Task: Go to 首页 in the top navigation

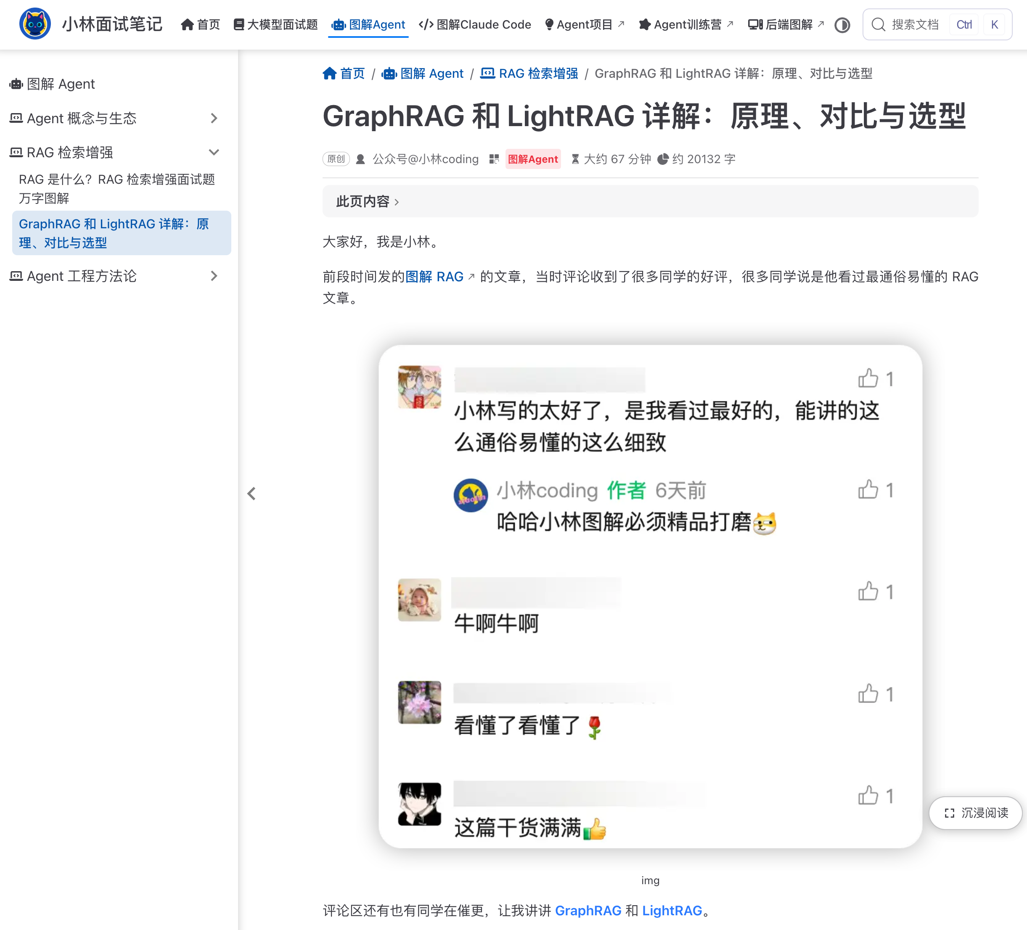Action: [x=200, y=24]
